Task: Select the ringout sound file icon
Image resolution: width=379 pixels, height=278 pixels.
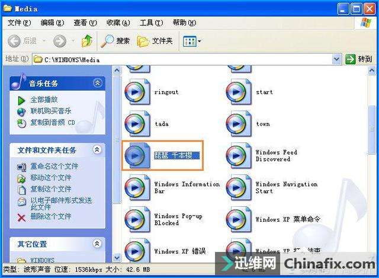Action: [x=137, y=92]
